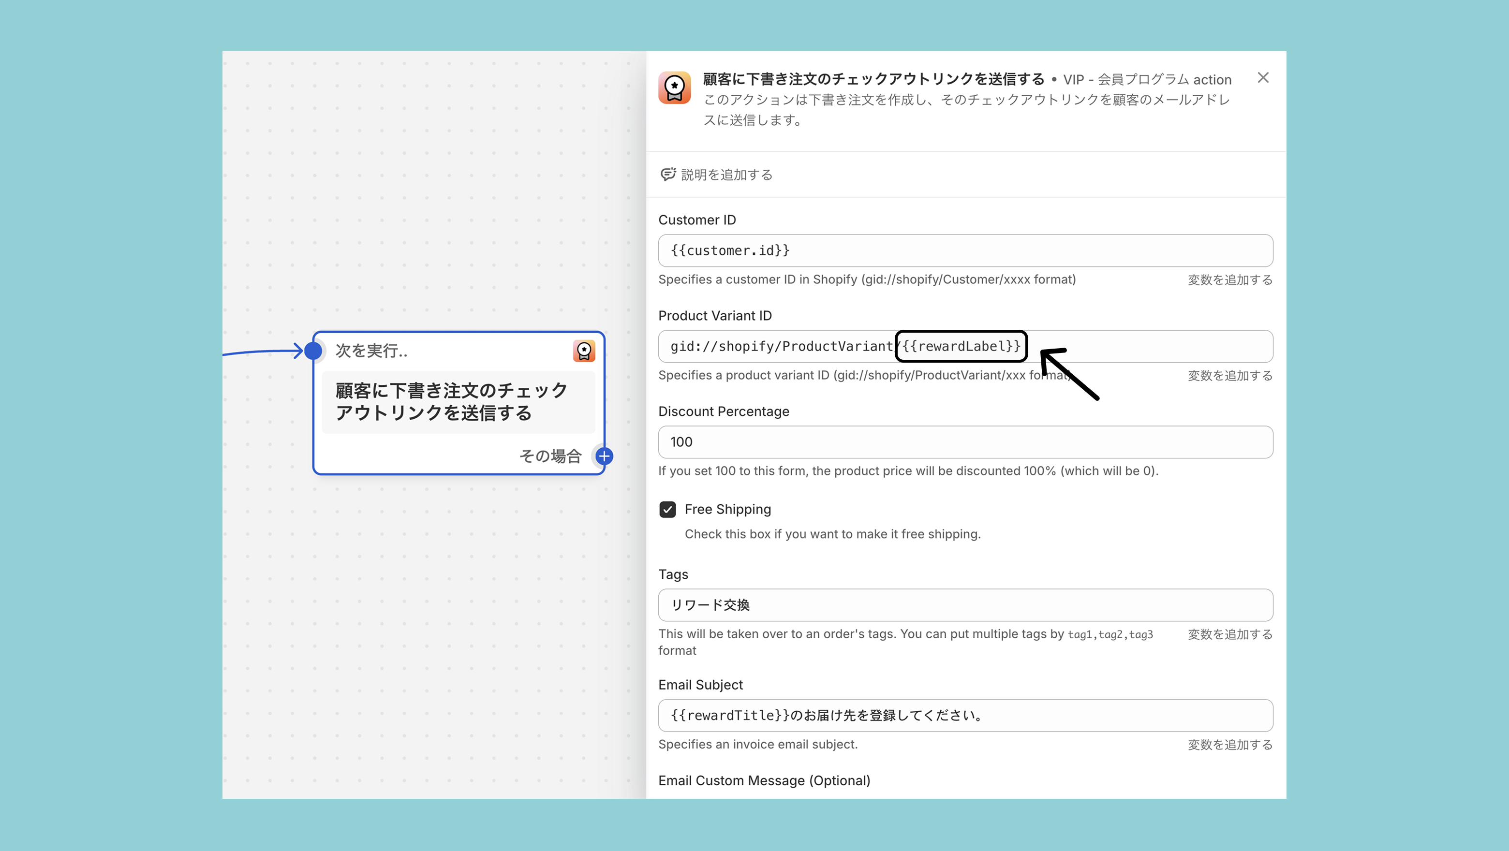Select the workflow action node title

click(451, 402)
